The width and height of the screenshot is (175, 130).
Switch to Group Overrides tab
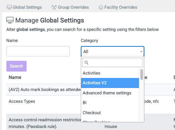[70, 7]
